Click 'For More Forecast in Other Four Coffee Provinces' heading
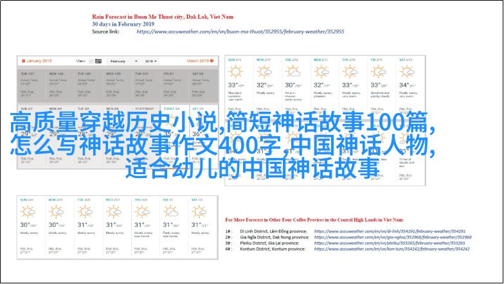The image size is (504, 284). point(314,220)
